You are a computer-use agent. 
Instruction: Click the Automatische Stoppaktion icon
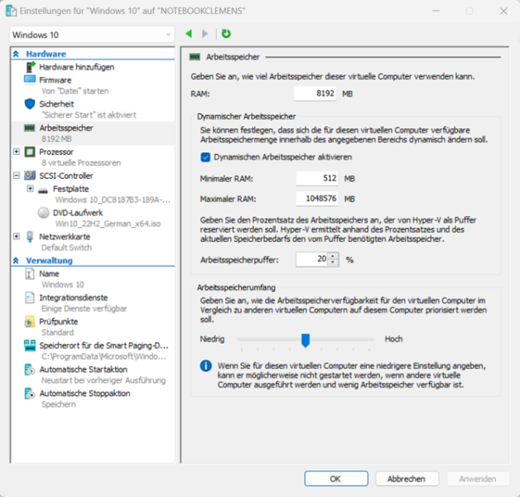click(x=30, y=393)
